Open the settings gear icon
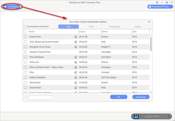This screenshot has height=121, width=175. [x=157, y=2]
